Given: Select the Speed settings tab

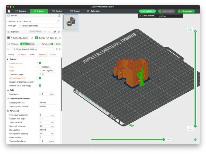Looking at the screenshot, I should pos(32,54).
